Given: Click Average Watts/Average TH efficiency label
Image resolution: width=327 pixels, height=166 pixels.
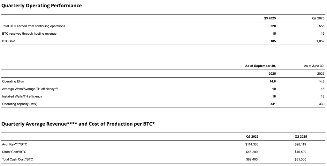Looking at the screenshot, I should [x=30, y=89].
